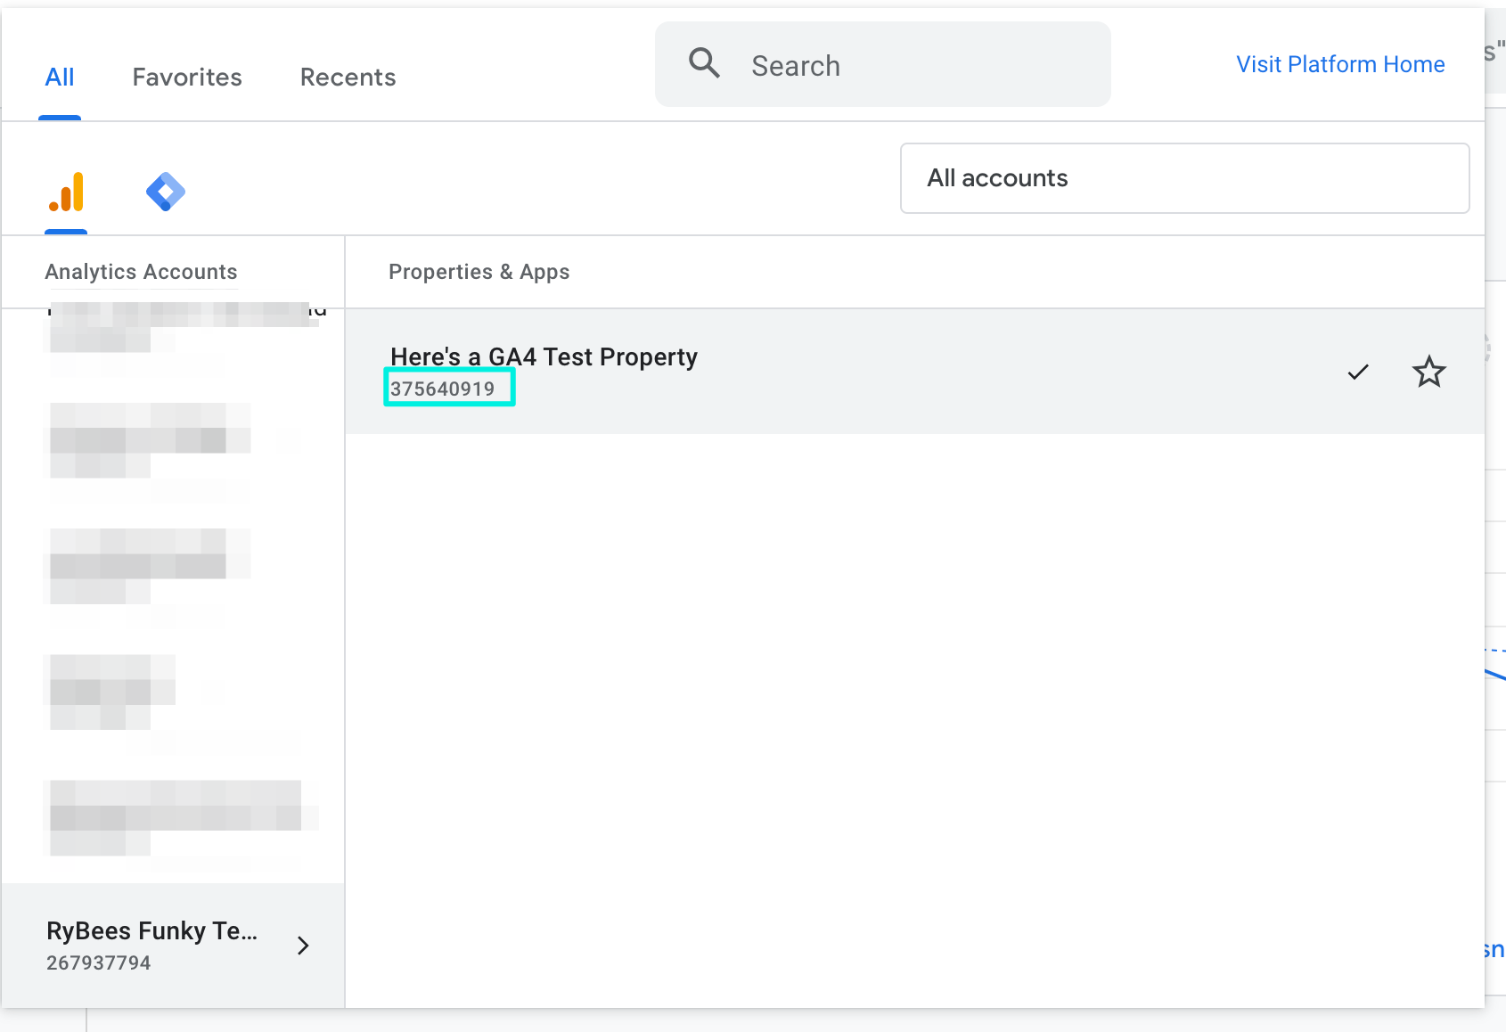Switch to the All tab

click(60, 78)
